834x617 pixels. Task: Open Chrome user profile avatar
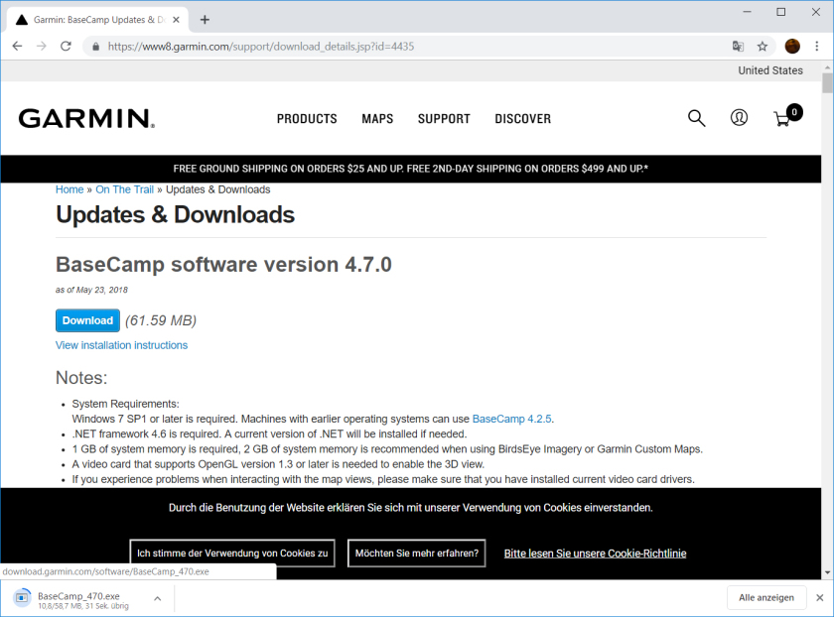point(792,46)
